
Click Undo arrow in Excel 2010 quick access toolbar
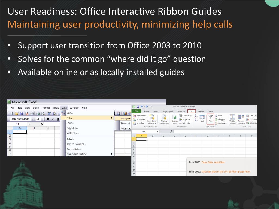point(142,107)
